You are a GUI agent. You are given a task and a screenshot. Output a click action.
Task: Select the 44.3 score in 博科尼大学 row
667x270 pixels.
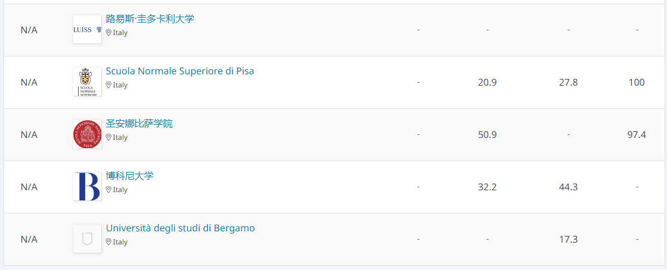point(568,187)
